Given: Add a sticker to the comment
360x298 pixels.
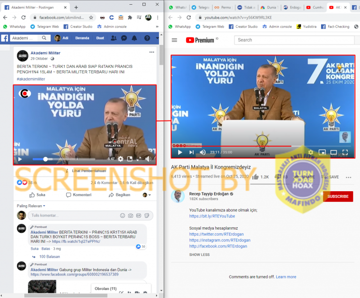Looking at the screenshot, I should tap(147, 216).
